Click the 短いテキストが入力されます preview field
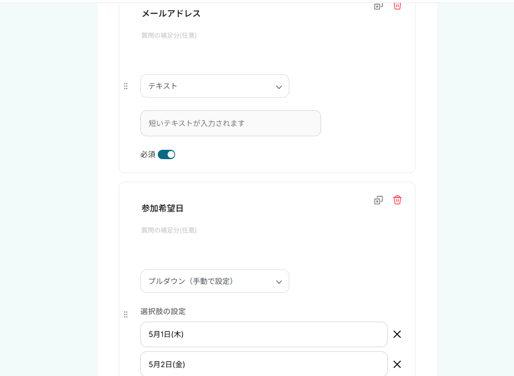 230,123
